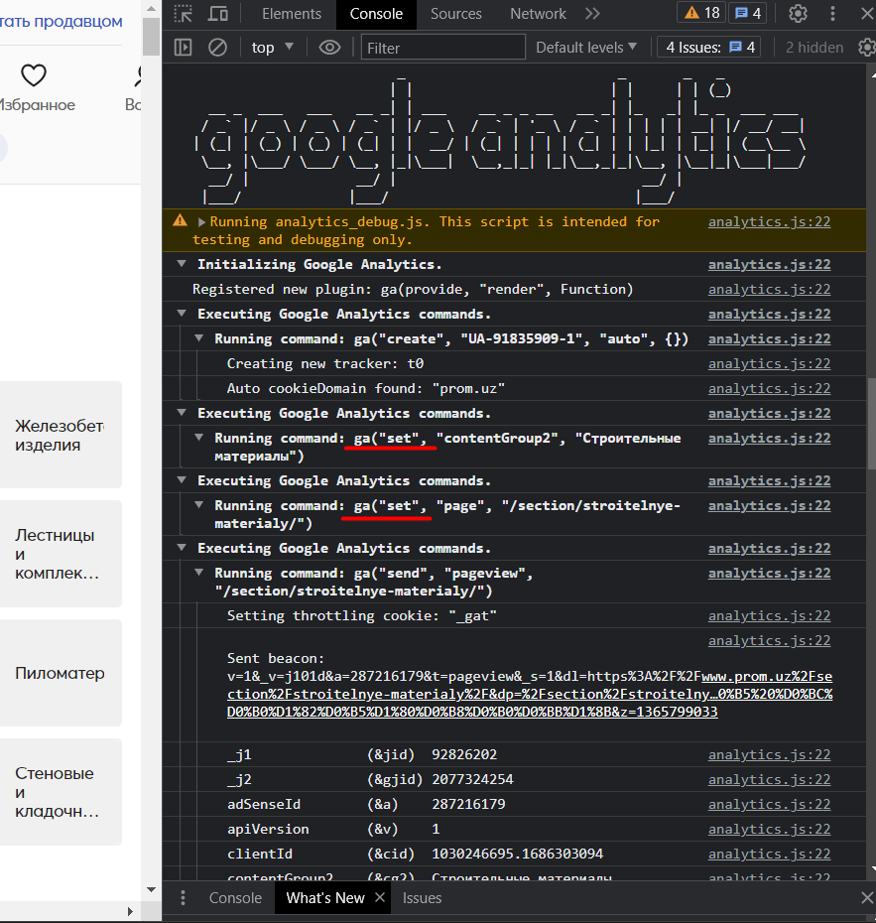Open the three-dot DevTools customize menu

832,14
